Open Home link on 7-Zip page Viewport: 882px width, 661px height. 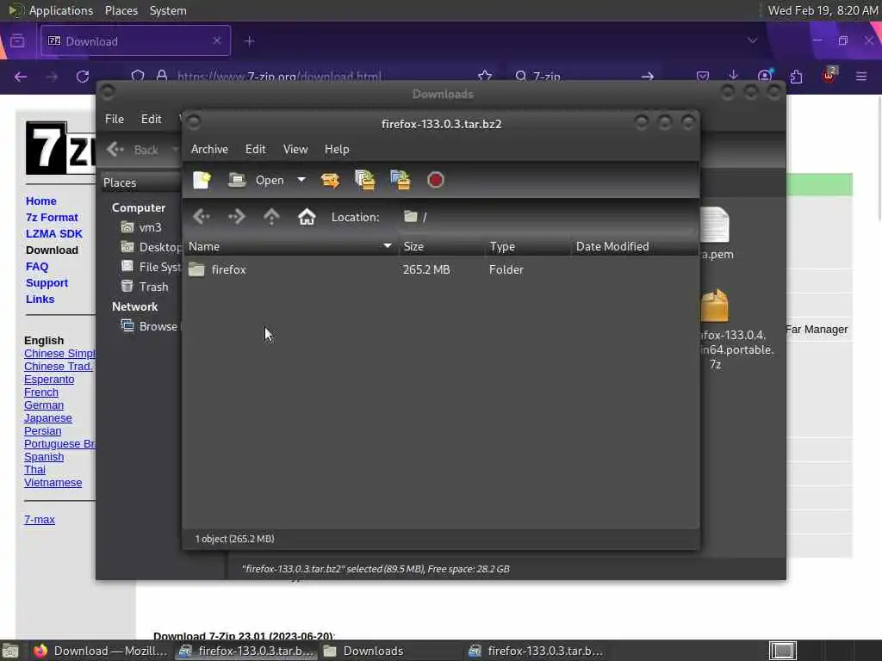coord(41,201)
